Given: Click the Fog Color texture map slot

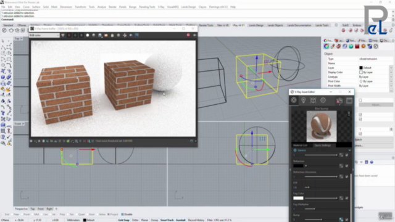Looking at the screenshot, I should click(x=341, y=198).
